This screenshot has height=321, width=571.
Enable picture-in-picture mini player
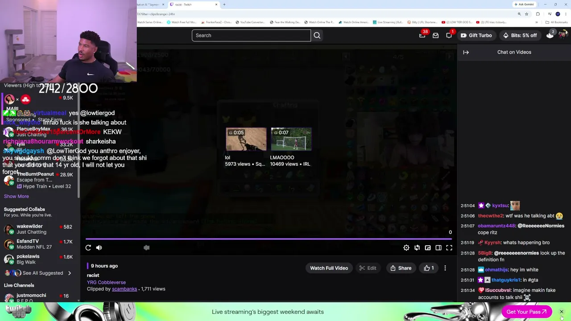click(428, 248)
